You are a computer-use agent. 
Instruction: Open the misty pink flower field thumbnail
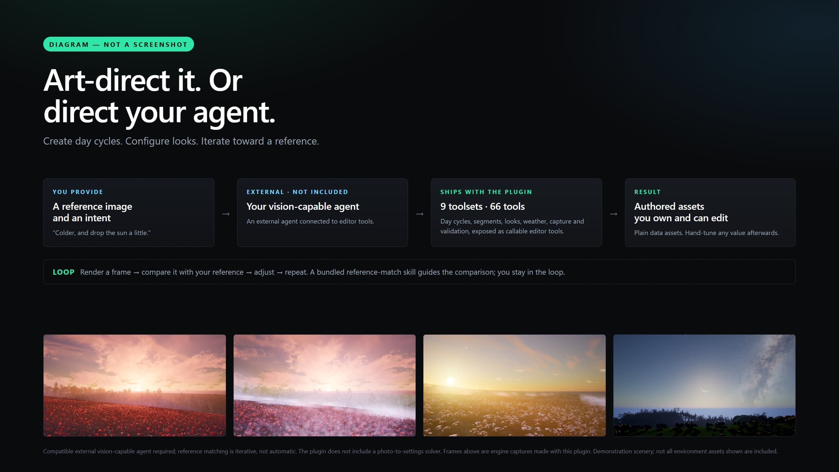324,385
